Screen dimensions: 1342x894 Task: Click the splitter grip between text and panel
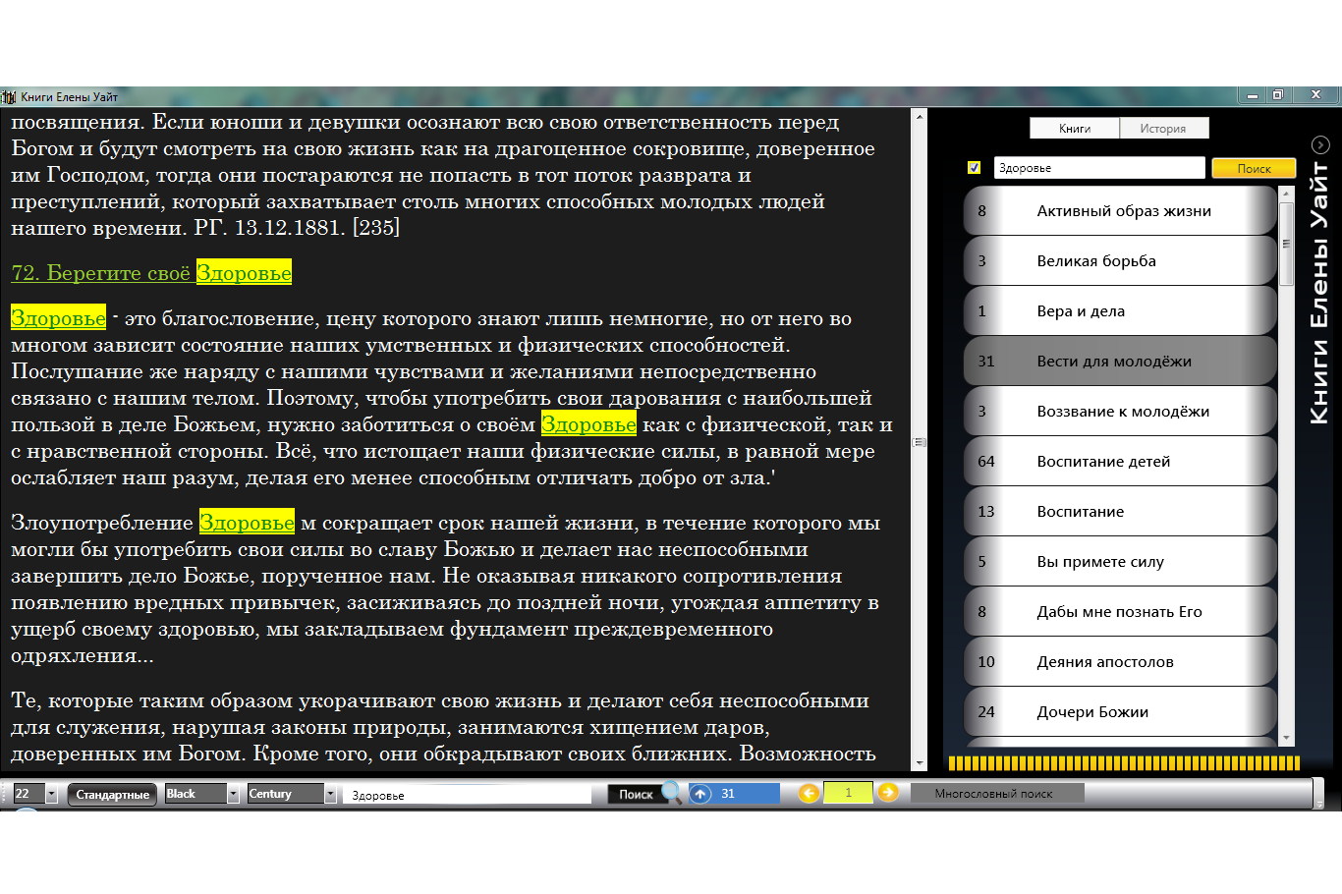(x=920, y=442)
